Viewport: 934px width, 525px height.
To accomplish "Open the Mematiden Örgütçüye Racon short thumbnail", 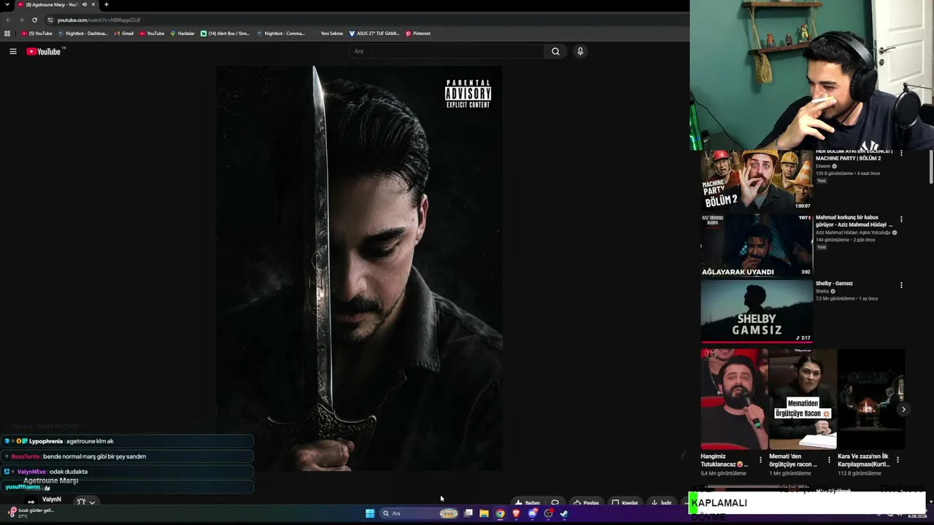I will 803,399.
